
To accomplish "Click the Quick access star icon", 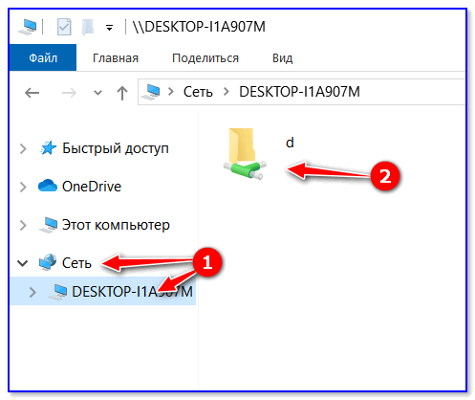I will click(x=48, y=148).
